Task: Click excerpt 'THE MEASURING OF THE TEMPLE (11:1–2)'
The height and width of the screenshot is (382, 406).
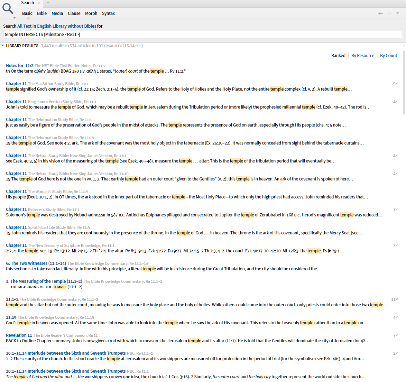Action: 46,287
